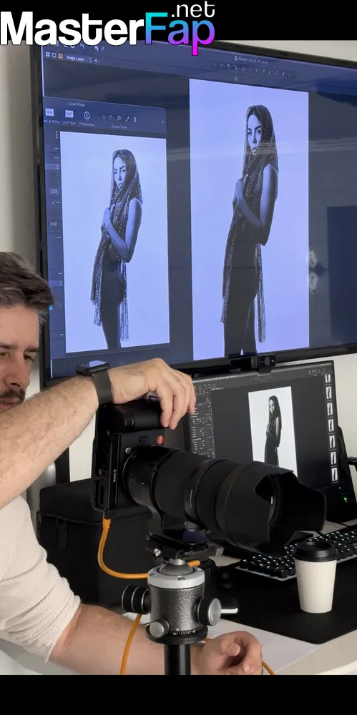
Task: Click the RGB icon in Live View toolbar
Action: tap(49, 113)
